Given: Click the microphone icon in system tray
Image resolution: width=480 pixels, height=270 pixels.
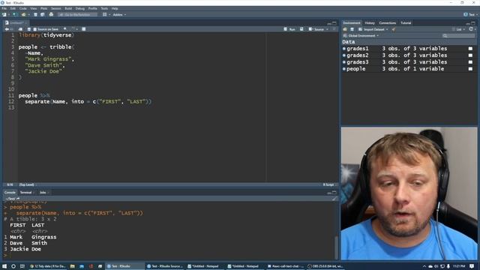Looking at the screenshot, I should (x=448, y=266).
